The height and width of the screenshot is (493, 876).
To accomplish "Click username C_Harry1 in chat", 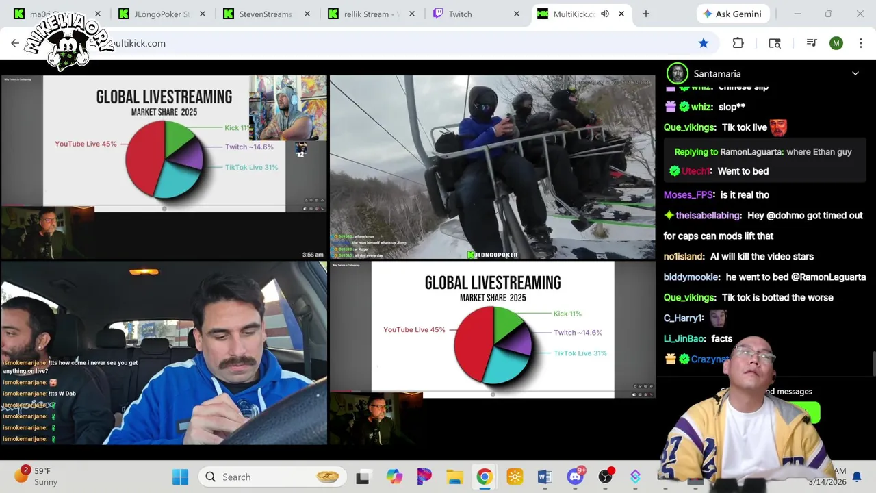I will coord(683,318).
